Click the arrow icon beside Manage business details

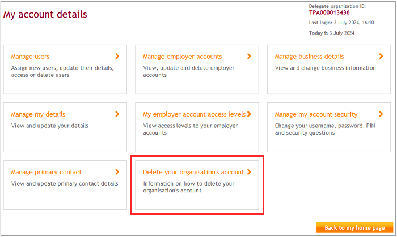(x=381, y=56)
